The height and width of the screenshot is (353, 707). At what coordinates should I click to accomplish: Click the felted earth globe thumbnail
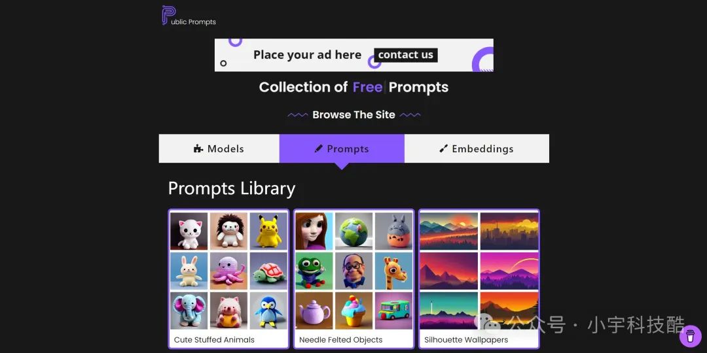tap(354, 231)
